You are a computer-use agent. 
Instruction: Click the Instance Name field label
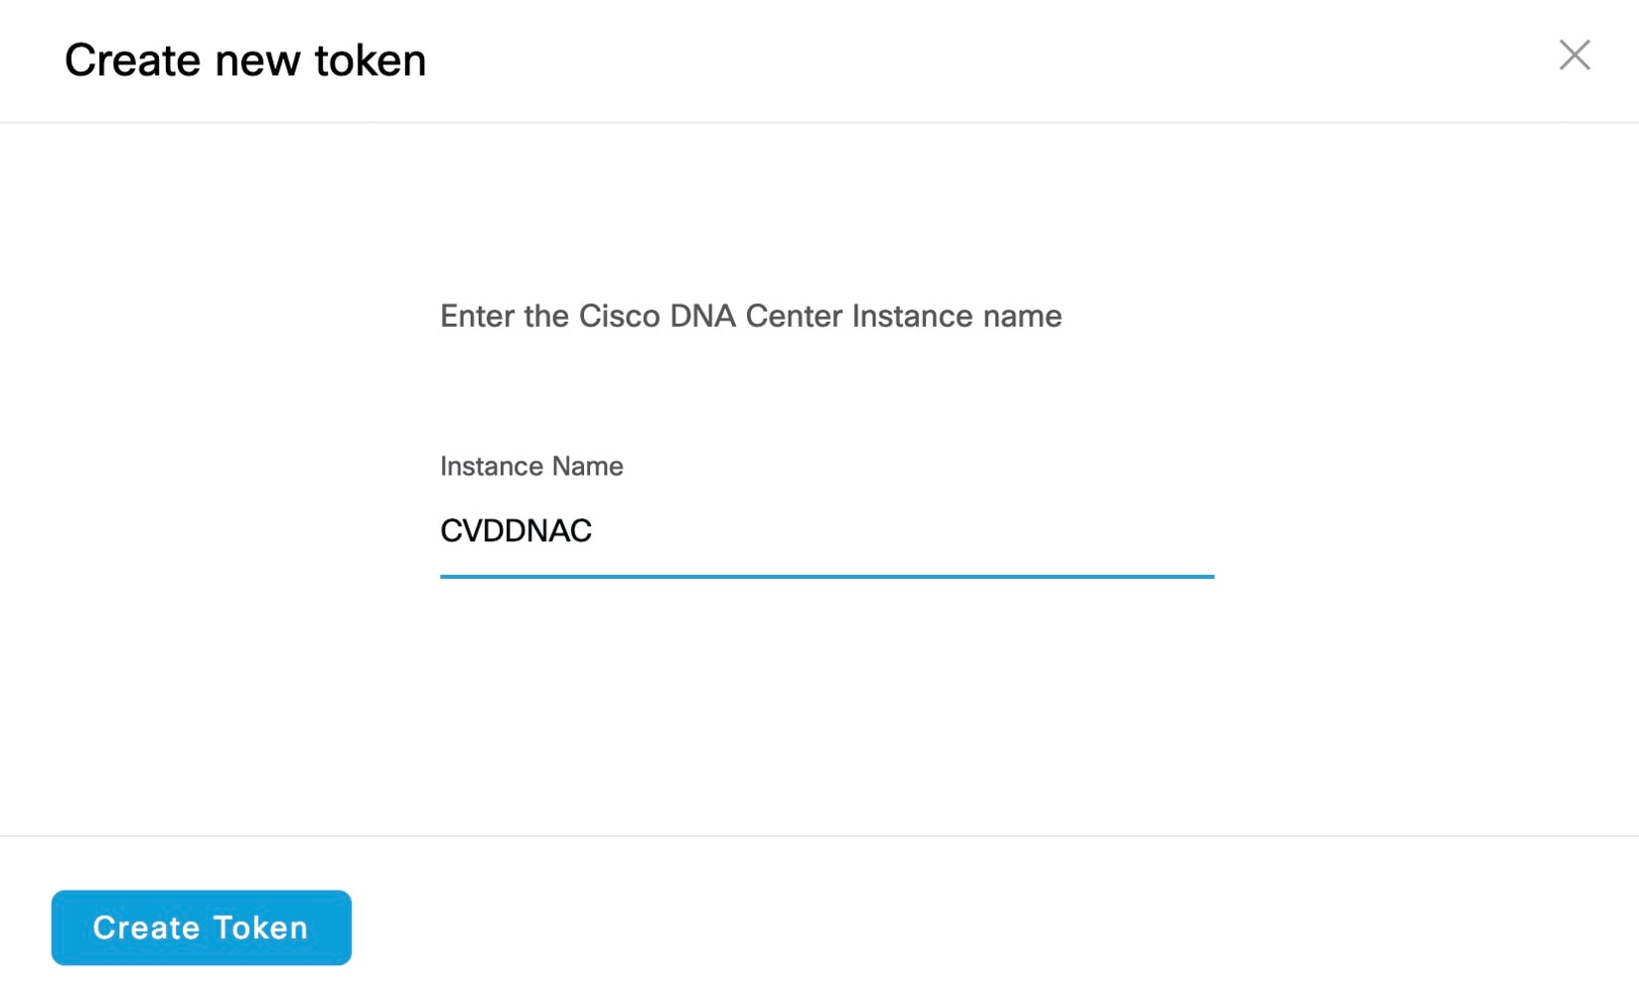pos(531,467)
